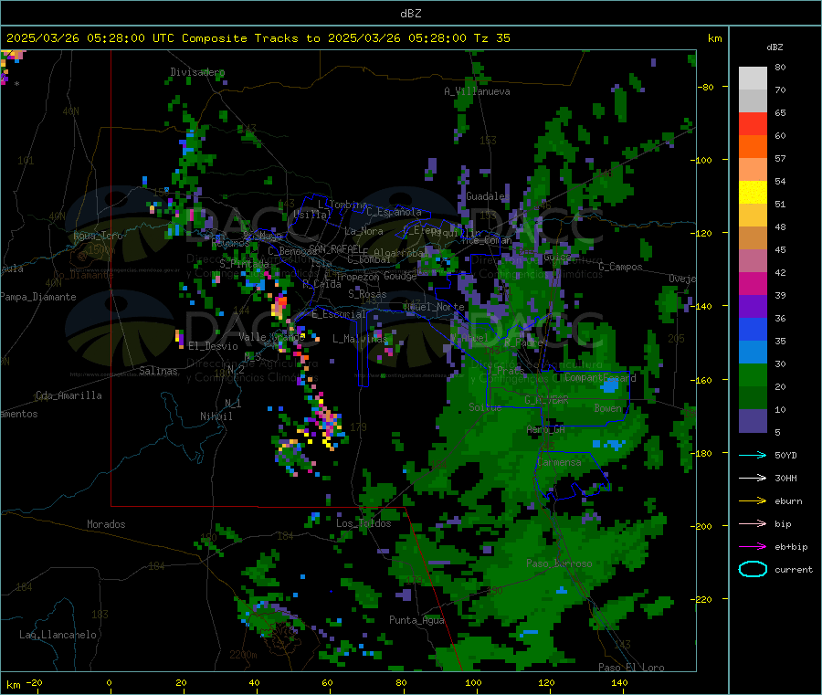This screenshot has width=822, height=695.
Task: Click the C_Española map label
Action: (394, 212)
